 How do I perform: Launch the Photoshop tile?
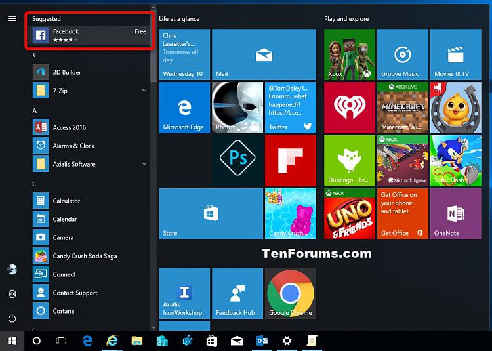point(237,159)
